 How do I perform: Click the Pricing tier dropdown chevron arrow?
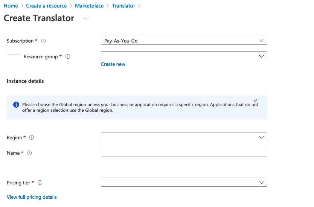[261, 183]
